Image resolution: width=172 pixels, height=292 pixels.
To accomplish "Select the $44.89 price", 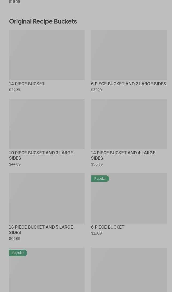I will tap(15, 164).
